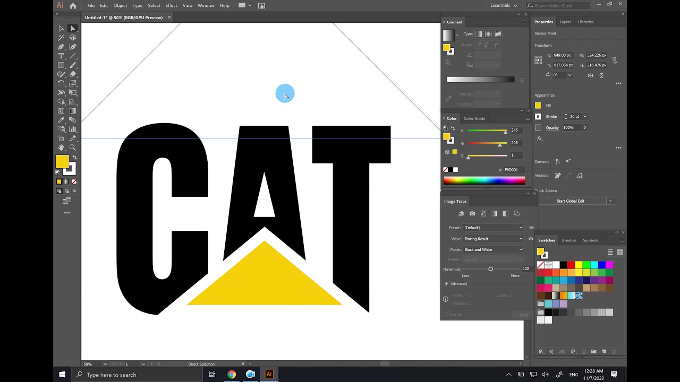Click the Opacity label link in Appearance
Viewport: 680px width, 382px height.
click(x=552, y=128)
